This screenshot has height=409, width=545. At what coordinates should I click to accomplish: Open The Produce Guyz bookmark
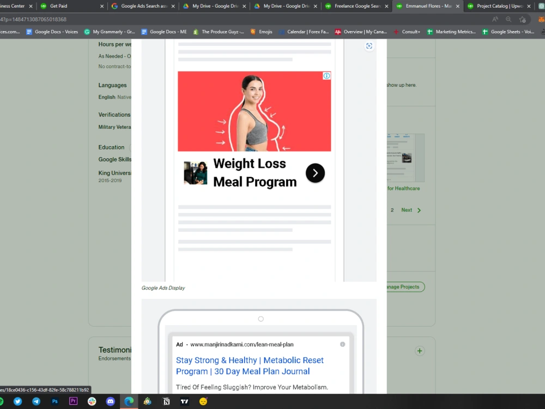pyautogui.click(x=219, y=32)
